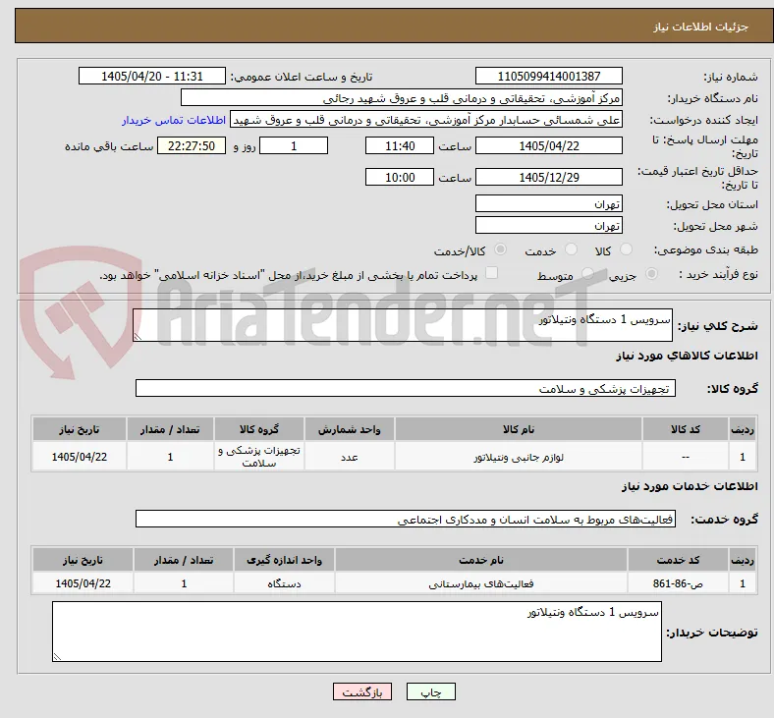The height and width of the screenshot is (718, 774).
Task: Click the announcement date field 1405/04/20 - 11:31
Action: click(x=152, y=76)
